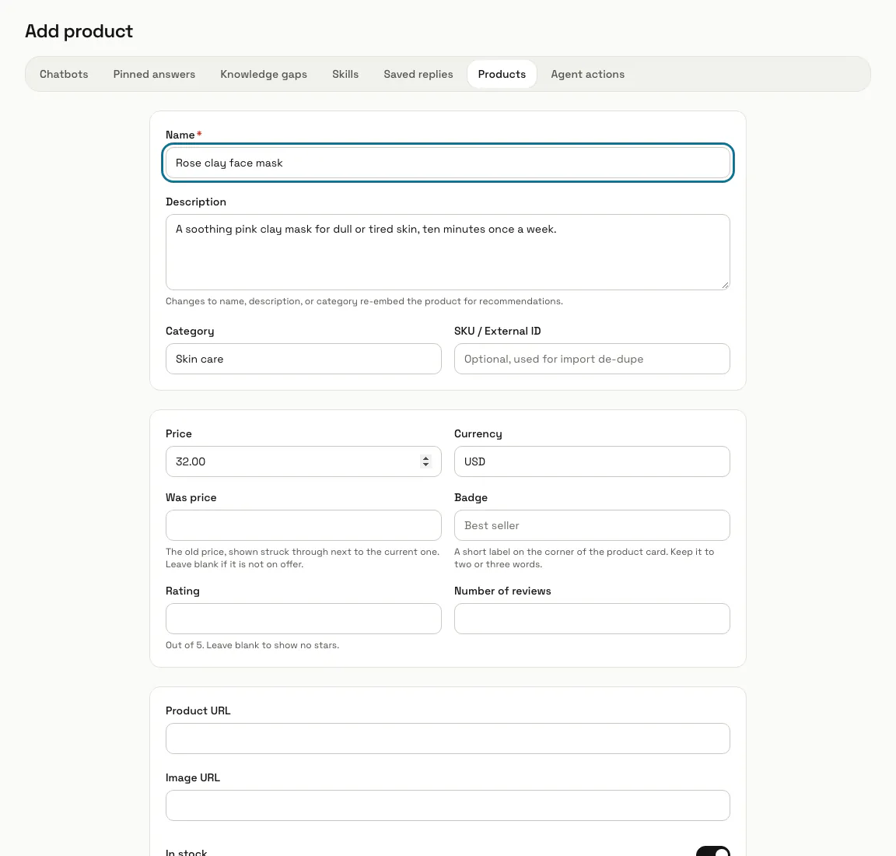
Task: Go to the Skills tab
Action: click(345, 75)
